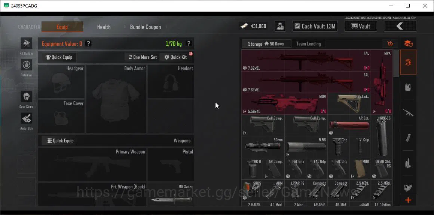Open Equipment Value help question mark
This screenshot has width=434, height=215.
click(88, 43)
